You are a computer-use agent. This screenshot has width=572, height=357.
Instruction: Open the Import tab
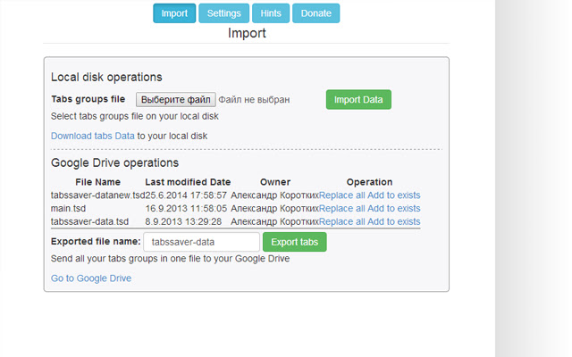pos(174,13)
